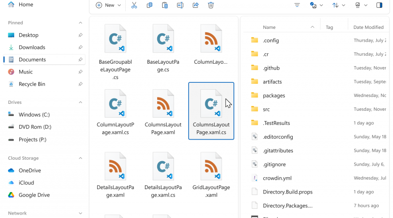Select ColumnsLayoutPage.xaml file
Screen dimensions: 393x218
click(163, 112)
